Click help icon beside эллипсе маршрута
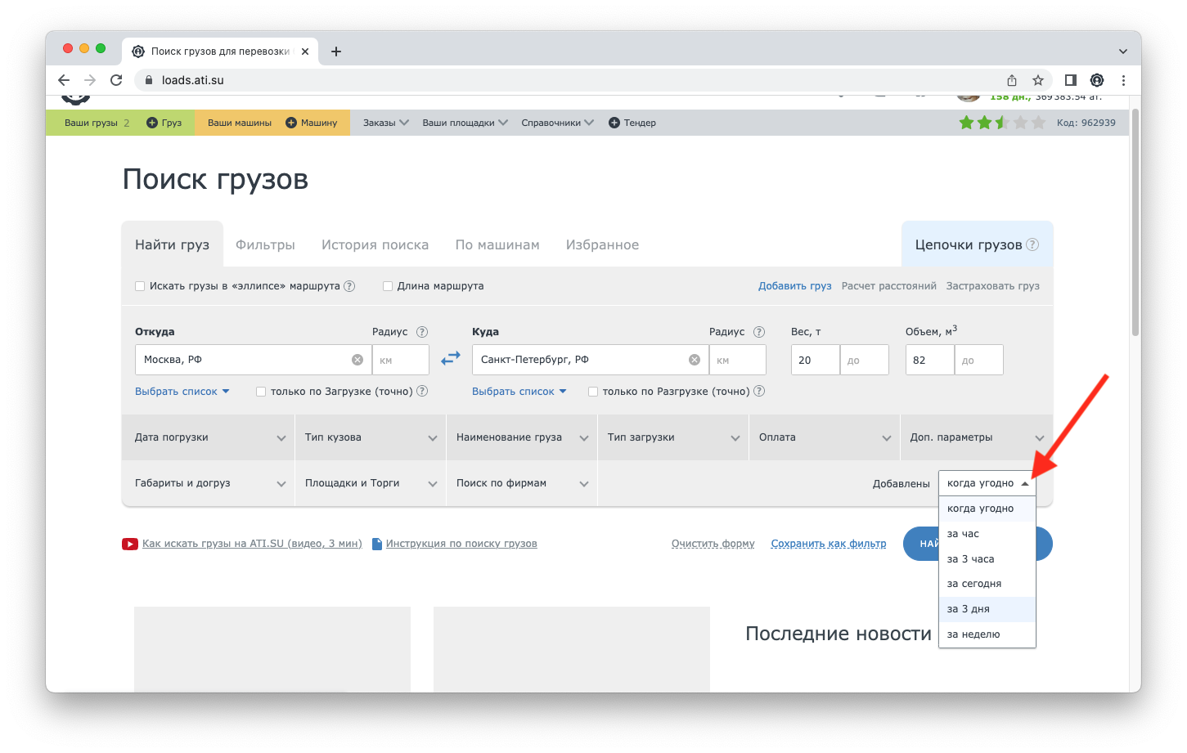This screenshot has width=1187, height=753. click(349, 286)
